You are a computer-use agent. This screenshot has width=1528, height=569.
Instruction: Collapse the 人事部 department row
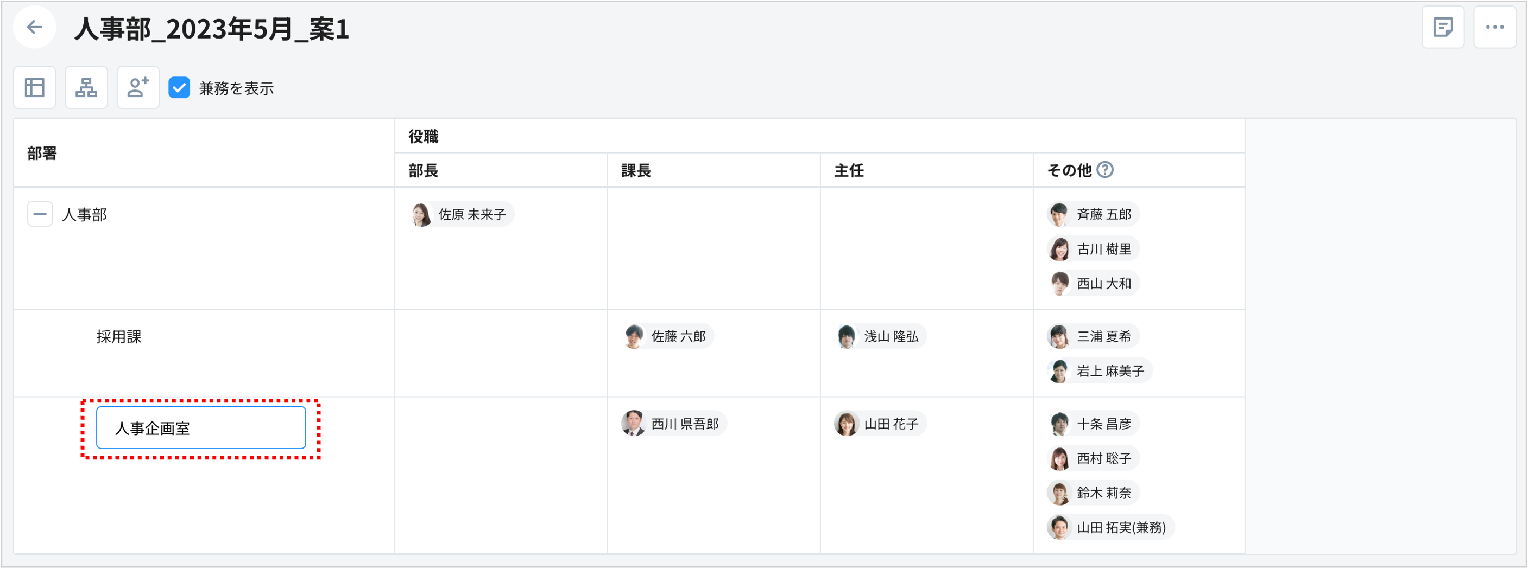(40, 214)
